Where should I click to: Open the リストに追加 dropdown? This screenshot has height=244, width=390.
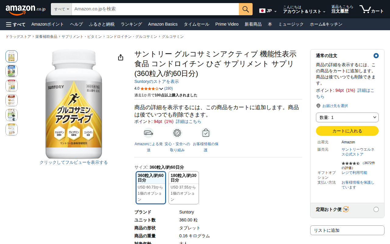(347, 230)
